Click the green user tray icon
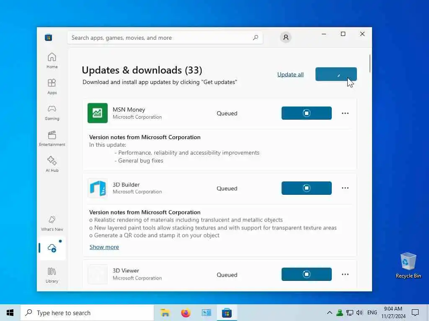The image size is (429, 321). point(339,313)
